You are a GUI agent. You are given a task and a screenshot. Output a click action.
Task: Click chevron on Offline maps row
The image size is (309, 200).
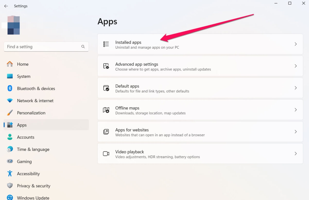pyautogui.click(x=296, y=110)
